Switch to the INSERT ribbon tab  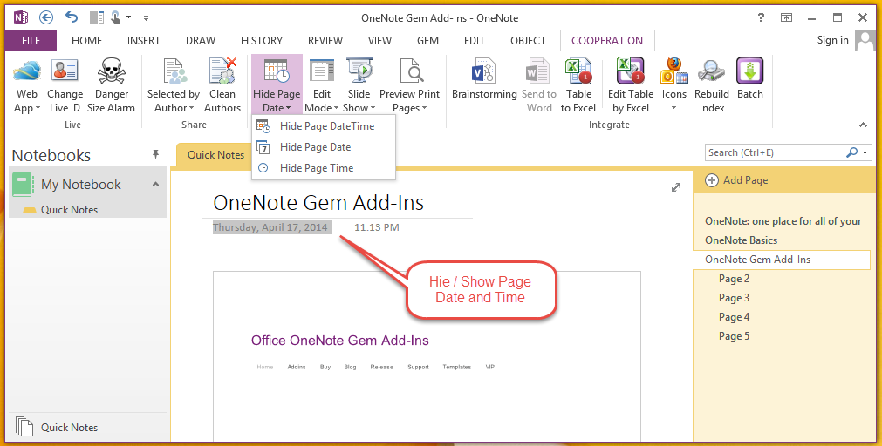tap(143, 40)
